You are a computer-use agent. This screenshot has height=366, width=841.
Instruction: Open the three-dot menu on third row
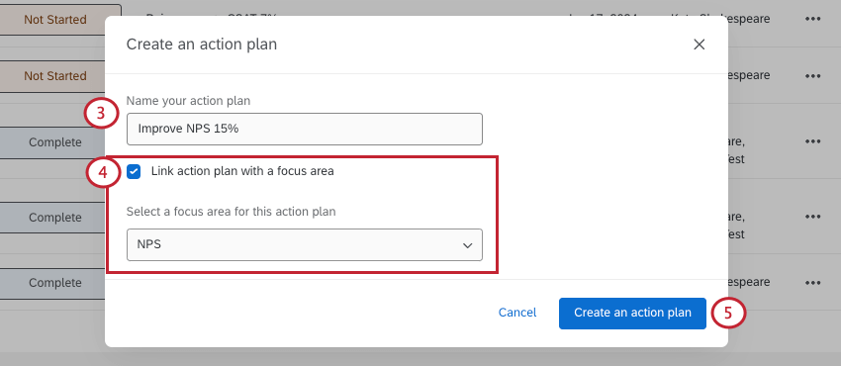[x=812, y=141]
